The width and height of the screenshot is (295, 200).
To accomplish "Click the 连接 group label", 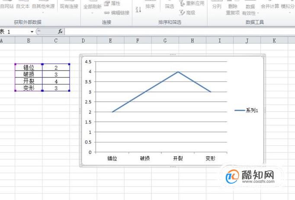I will pos(106,22).
